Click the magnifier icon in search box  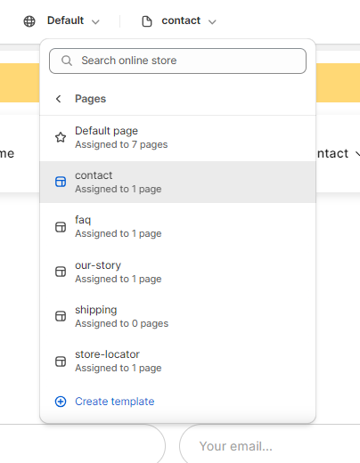[67, 61]
